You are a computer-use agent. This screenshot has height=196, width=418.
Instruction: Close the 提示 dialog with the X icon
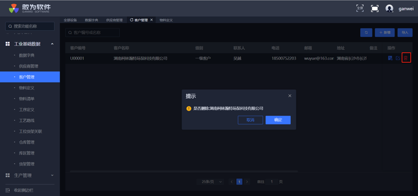290,96
